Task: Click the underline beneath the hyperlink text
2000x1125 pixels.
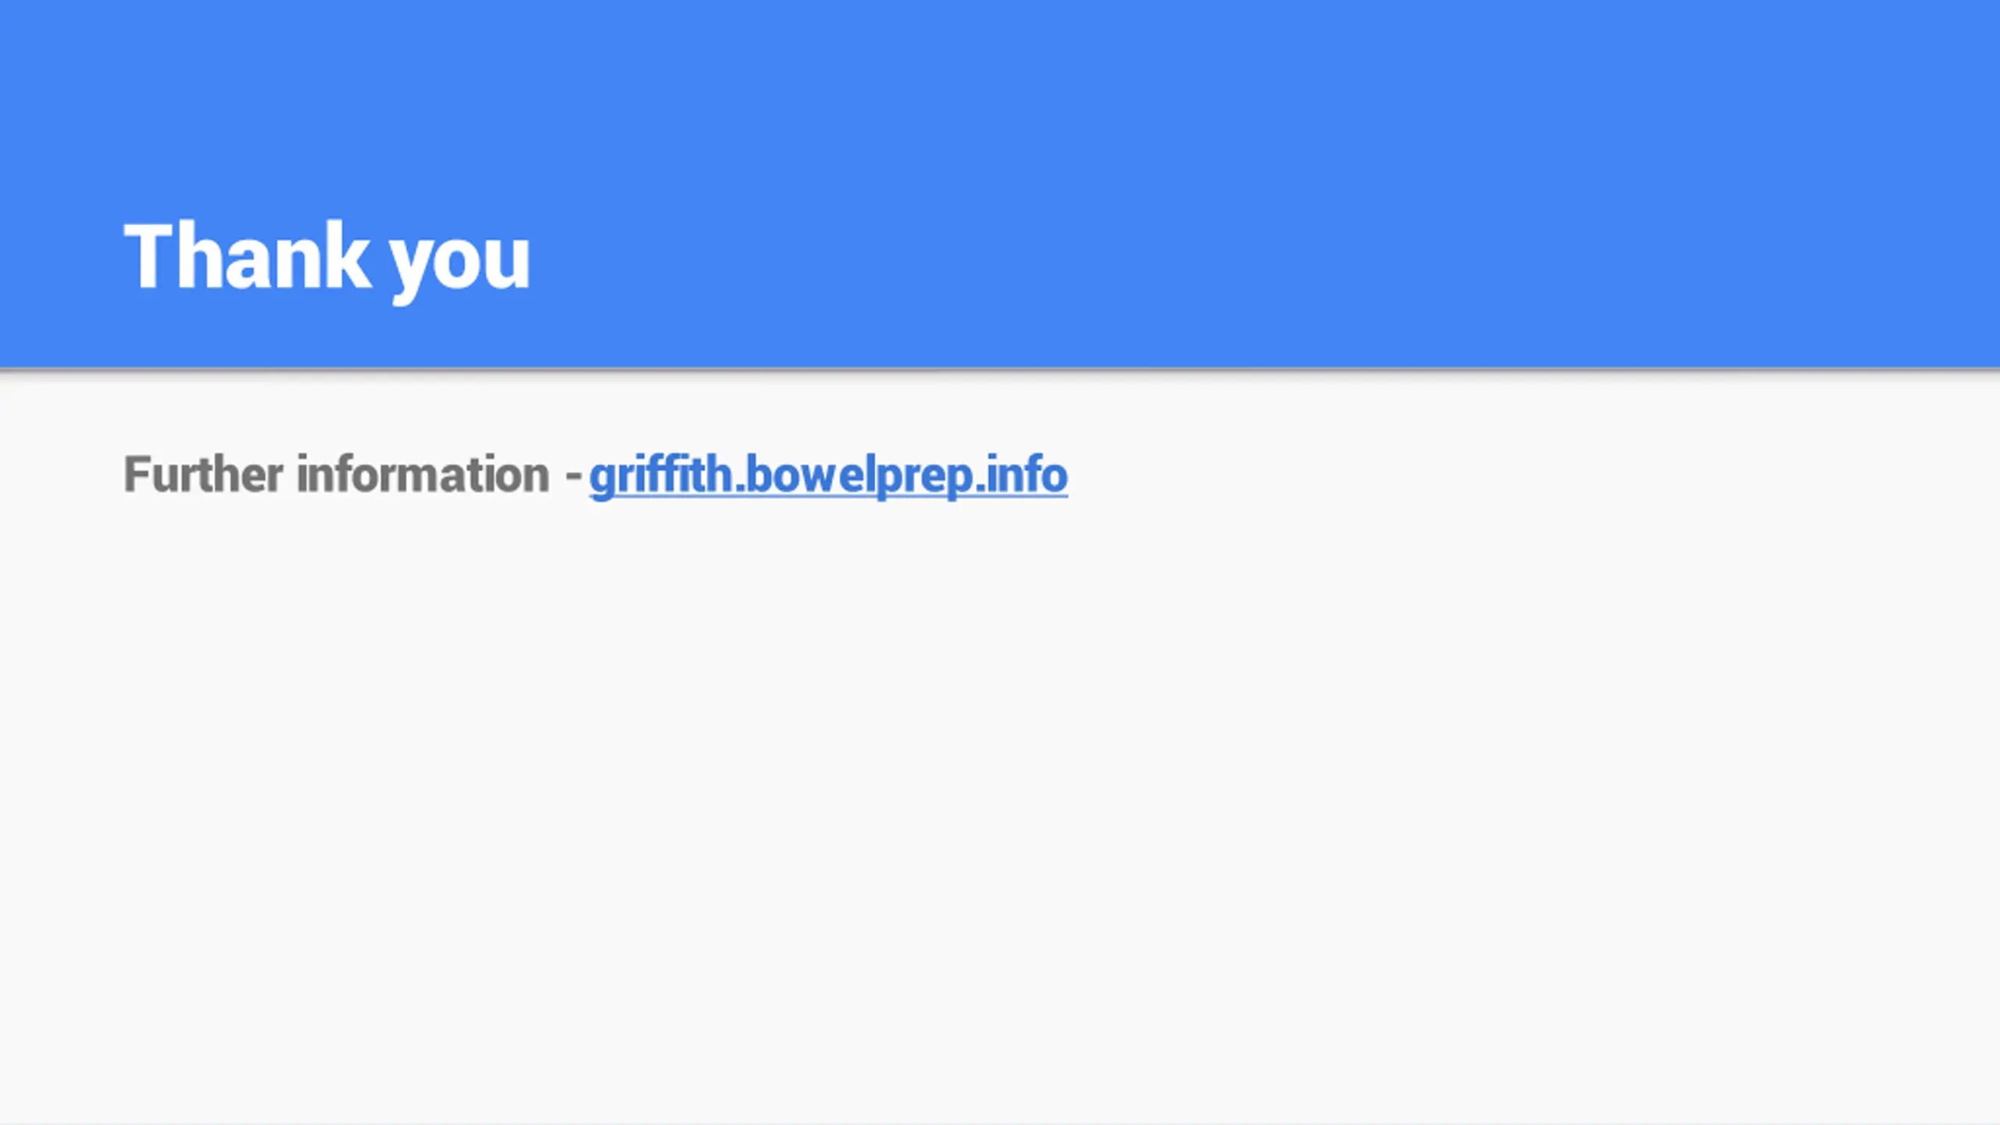Action: click(828, 495)
